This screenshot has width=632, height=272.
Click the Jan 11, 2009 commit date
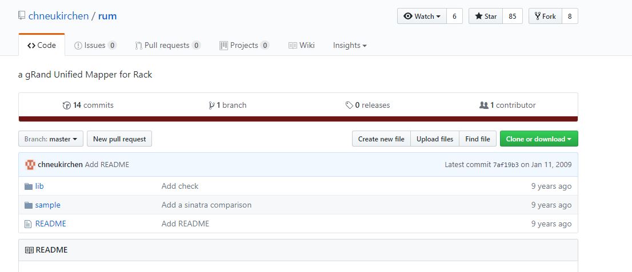click(x=551, y=165)
